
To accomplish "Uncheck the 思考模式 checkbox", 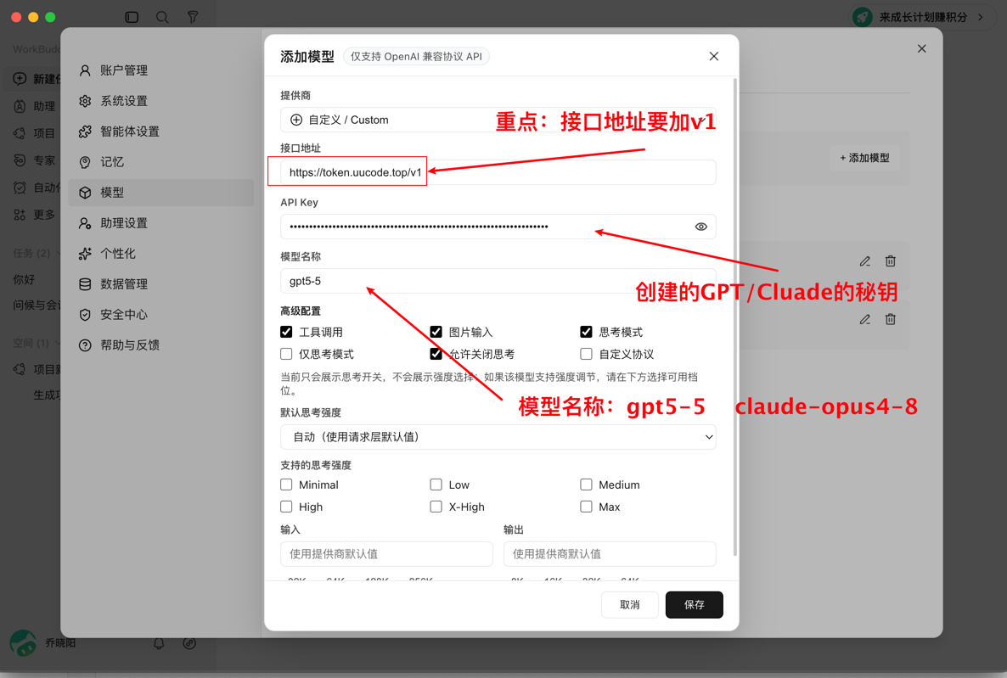I will tap(587, 332).
